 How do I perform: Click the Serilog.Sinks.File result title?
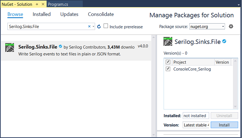click(38, 47)
